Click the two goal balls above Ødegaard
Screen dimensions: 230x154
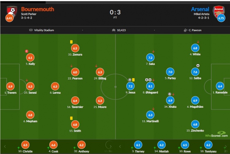point(148,80)
